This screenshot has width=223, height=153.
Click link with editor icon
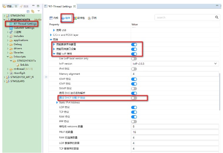33,11
